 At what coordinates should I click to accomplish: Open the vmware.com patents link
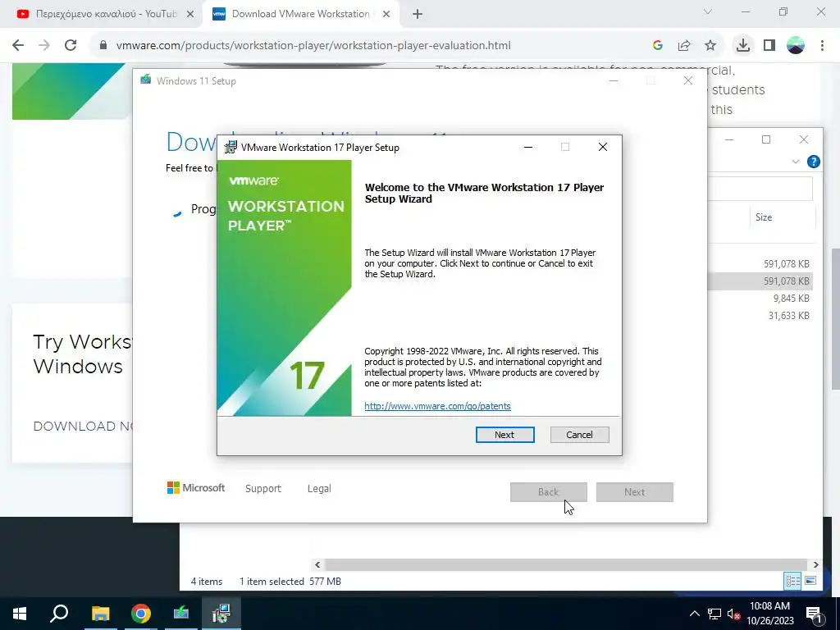click(x=437, y=405)
